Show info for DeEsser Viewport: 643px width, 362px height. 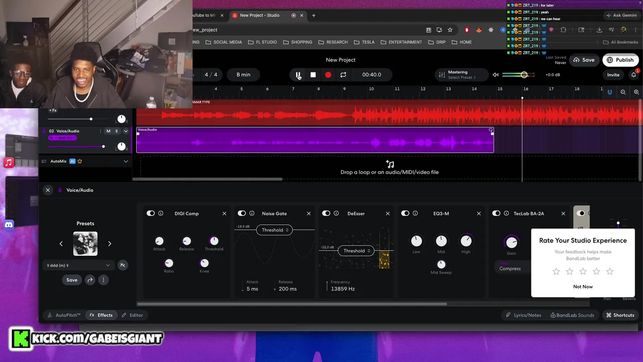click(x=336, y=213)
